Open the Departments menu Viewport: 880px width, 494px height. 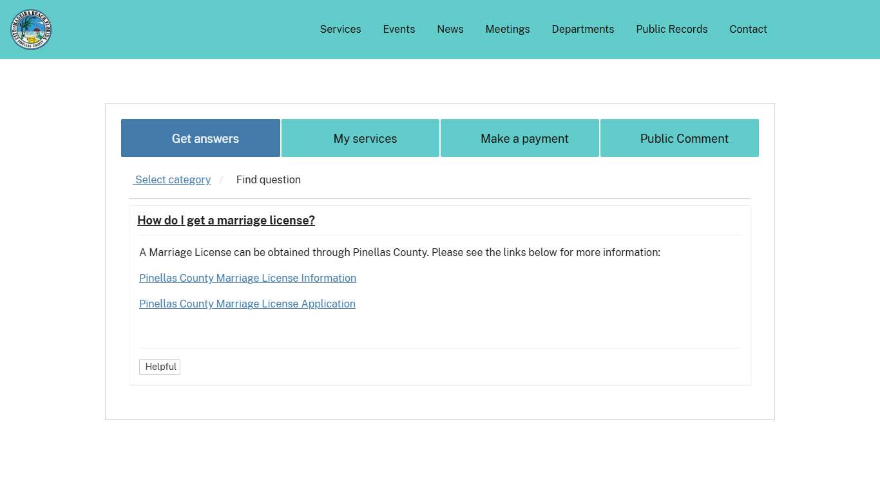point(582,30)
